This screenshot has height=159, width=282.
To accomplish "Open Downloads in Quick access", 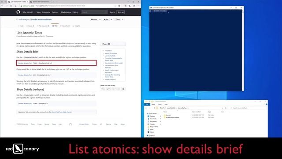I will click(152, 119).
